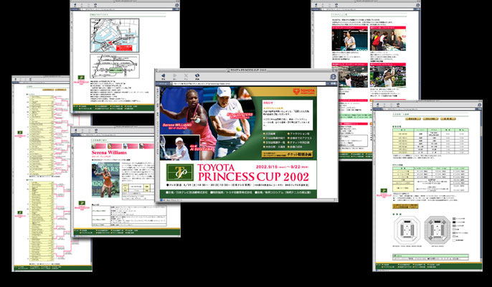
Task: Click the red venue label on the area map
Action: tap(124, 48)
